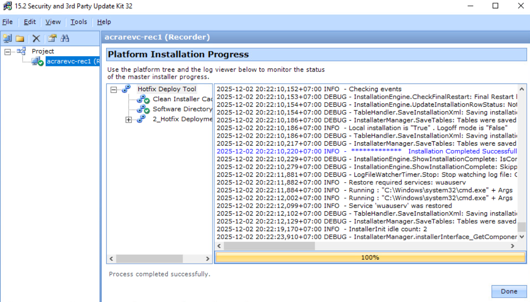Screen dimensions: 530x302
Task: Expand the 2_Hotfix Deployment node
Action: [x=129, y=119]
